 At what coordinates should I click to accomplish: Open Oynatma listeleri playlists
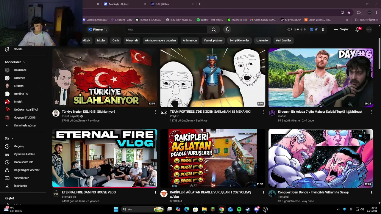click(24, 154)
